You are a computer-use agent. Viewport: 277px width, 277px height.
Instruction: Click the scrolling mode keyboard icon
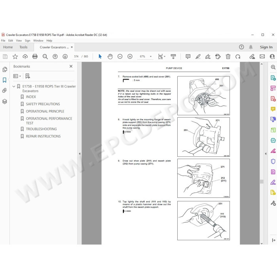pyautogui.click(x=173, y=57)
